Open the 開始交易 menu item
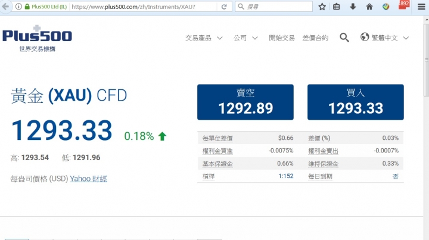The width and height of the screenshot is (429, 240). pos(282,38)
